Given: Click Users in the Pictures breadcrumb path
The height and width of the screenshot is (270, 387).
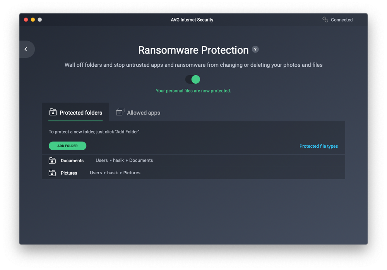Looking at the screenshot, I should [x=96, y=173].
